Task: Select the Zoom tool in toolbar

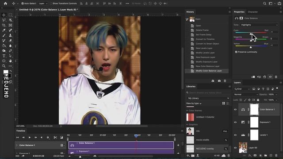Action: pyautogui.click(x=4, y=66)
